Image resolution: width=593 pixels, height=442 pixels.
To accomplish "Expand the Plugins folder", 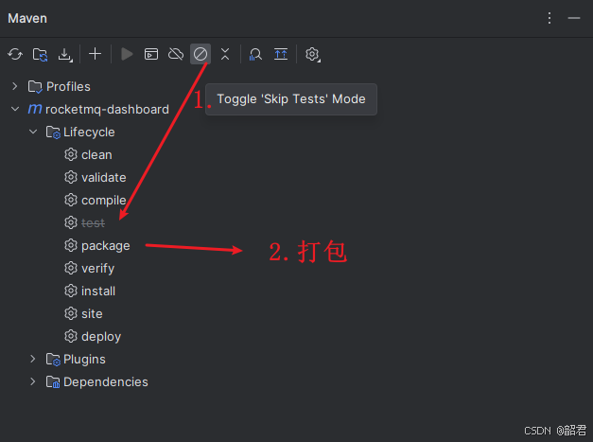I will (x=33, y=359).
